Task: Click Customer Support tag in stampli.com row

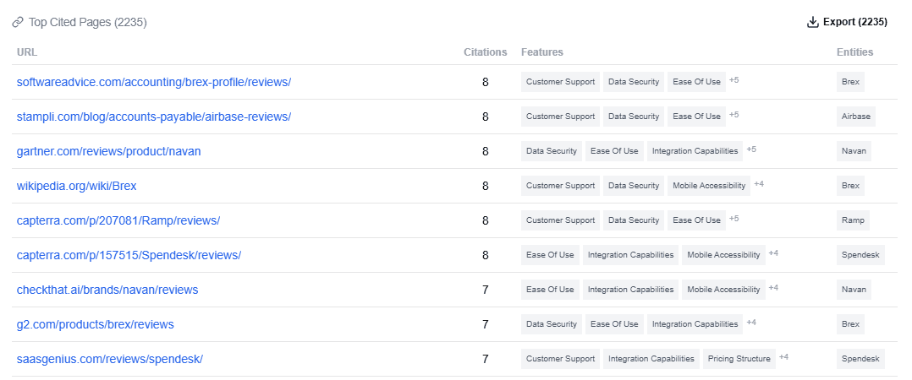Action: tap(561, 117)
